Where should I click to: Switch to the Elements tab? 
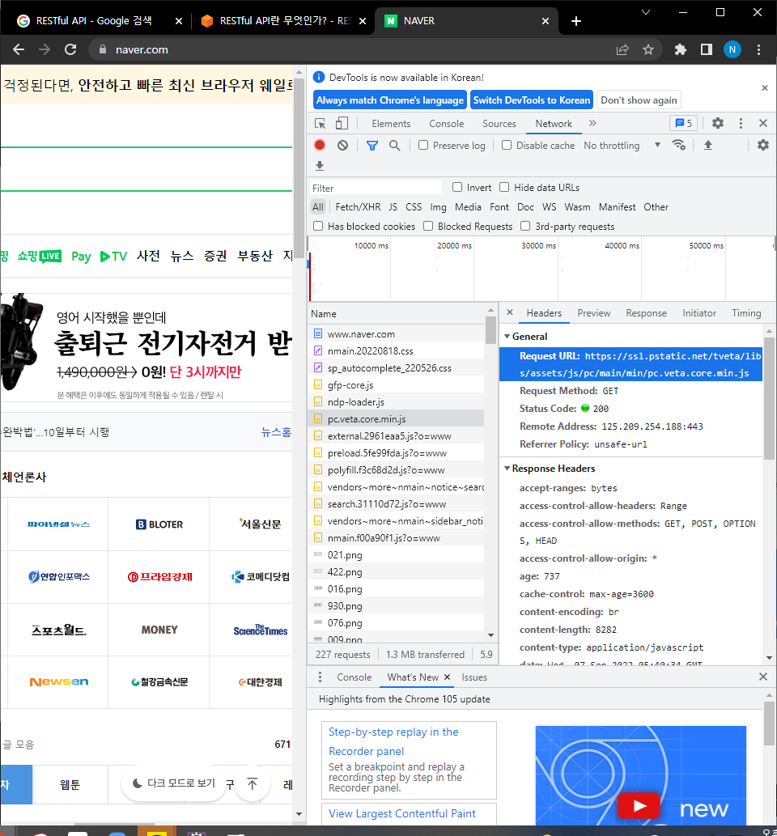point(392,124)
